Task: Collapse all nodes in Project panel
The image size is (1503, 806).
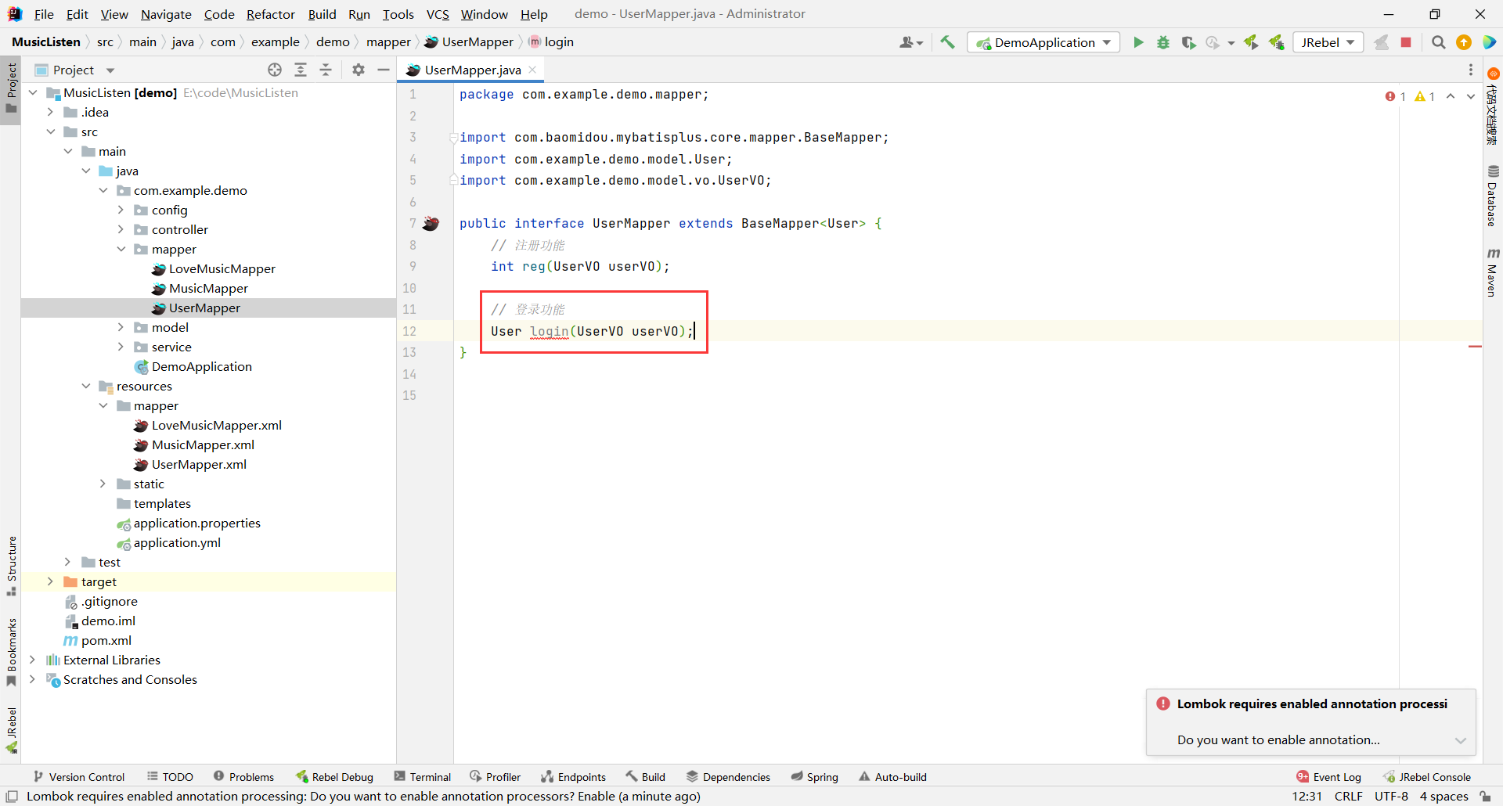Action: [326, 70]
